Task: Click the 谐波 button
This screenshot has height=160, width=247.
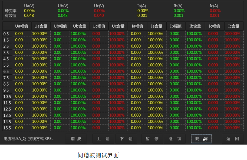Action: coord(76,139)
